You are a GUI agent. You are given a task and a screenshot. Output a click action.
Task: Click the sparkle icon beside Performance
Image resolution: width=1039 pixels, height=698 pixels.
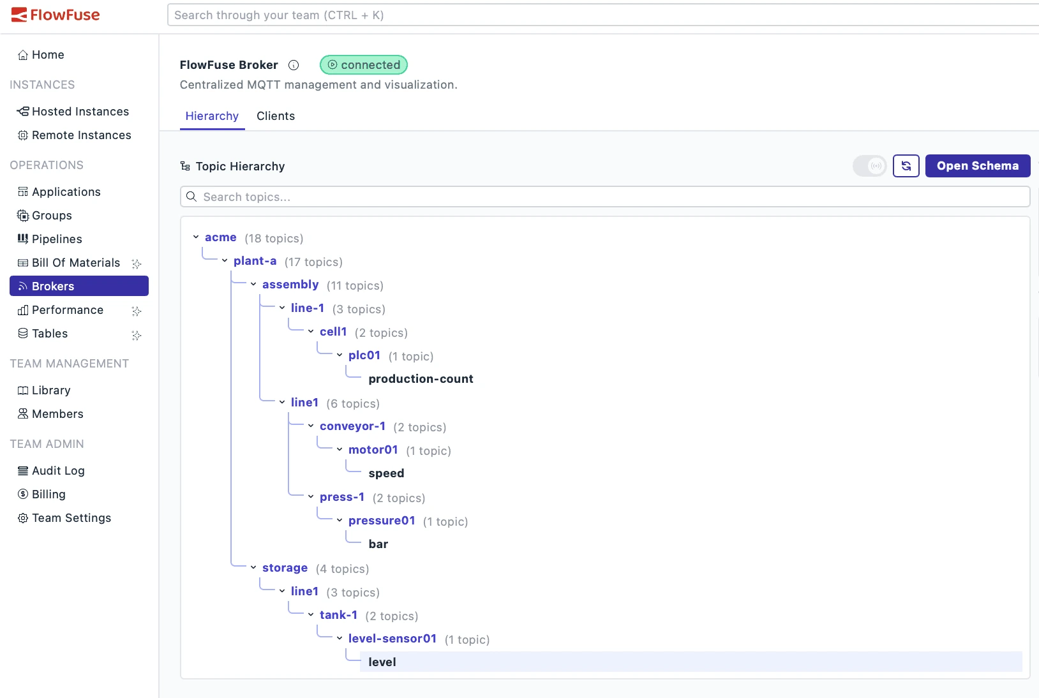137,311
